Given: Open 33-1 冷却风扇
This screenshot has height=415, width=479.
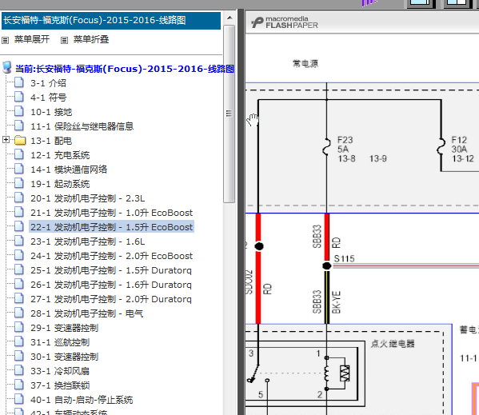Looking at the screenshot, I should pos(60,371).
